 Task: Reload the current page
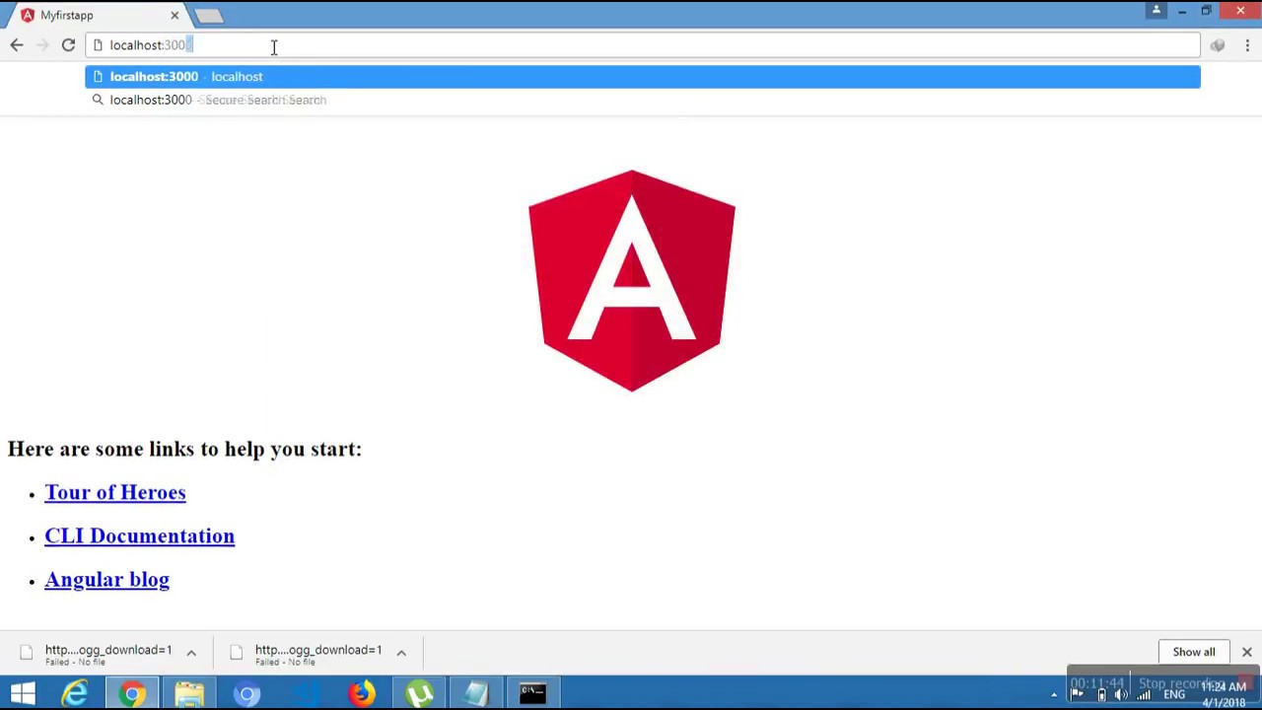[68, 45]
